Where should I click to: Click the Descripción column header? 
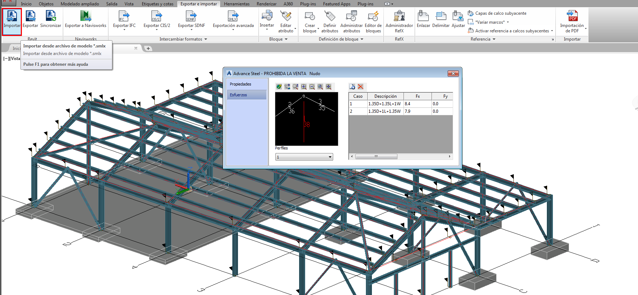386,96
